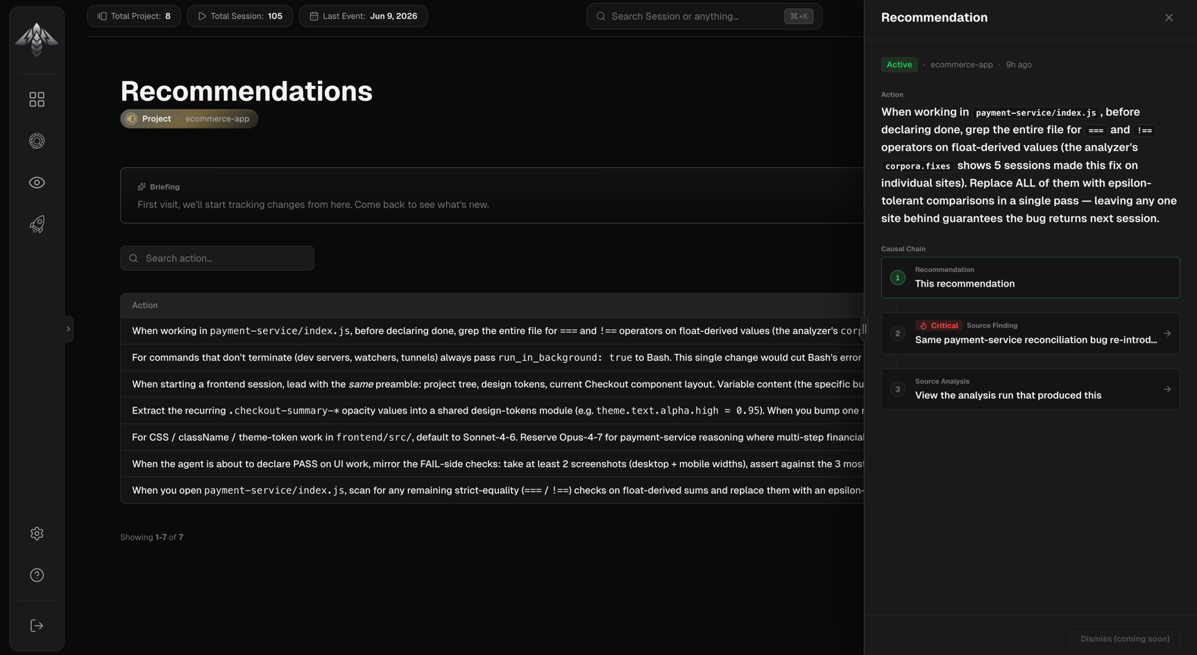Viewport: 1197px width, 655px height.
Task: Click the Project ecommerce-app filter pill
Action: [189, 119]
